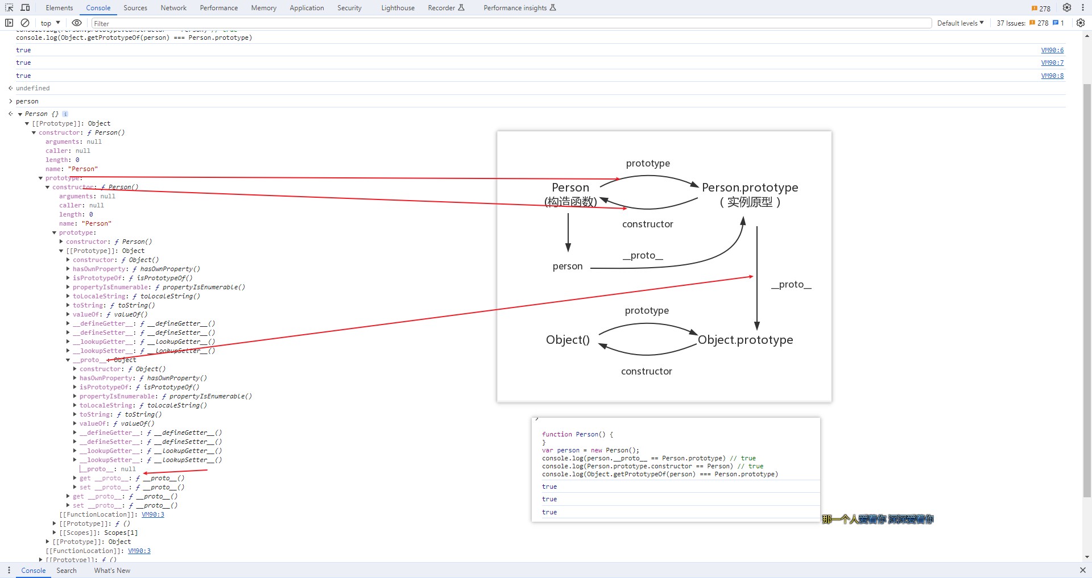The height and width of the screenshot is (578, 1092).
Task: Toggle the device toolbar icon
Action: (x=26, y=7)
